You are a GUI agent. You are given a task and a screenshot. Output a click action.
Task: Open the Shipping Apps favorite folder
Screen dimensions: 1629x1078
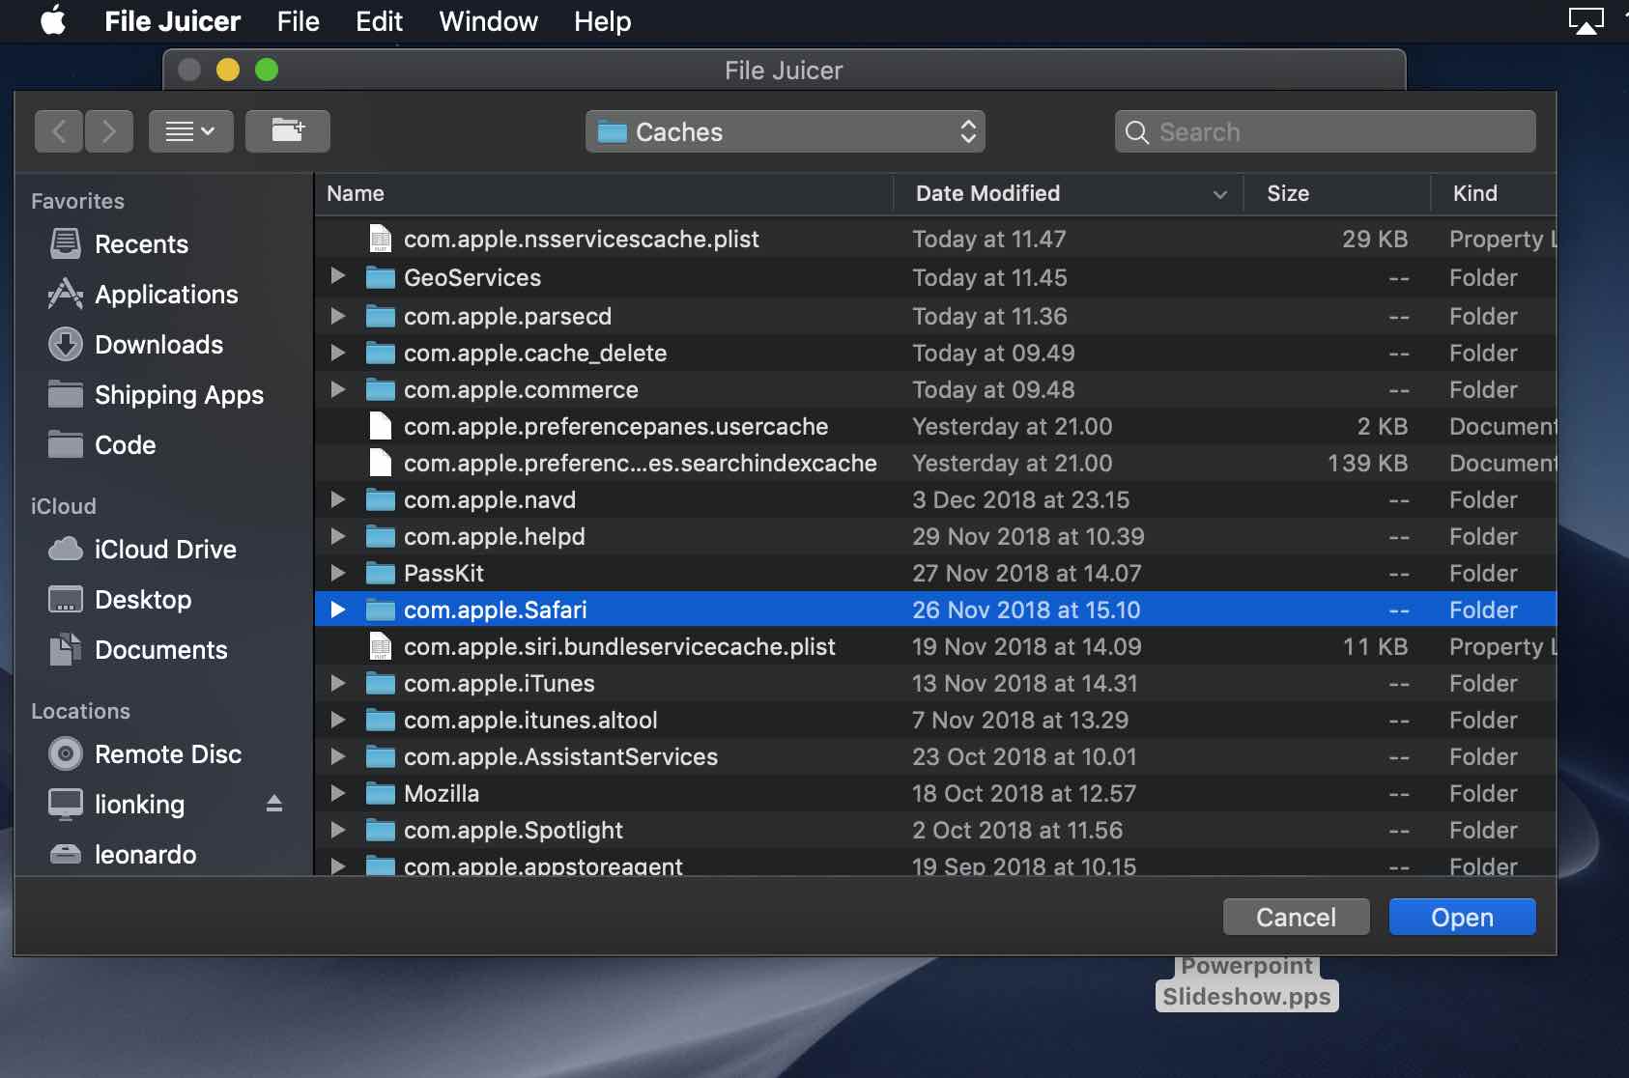pos(178,395)
